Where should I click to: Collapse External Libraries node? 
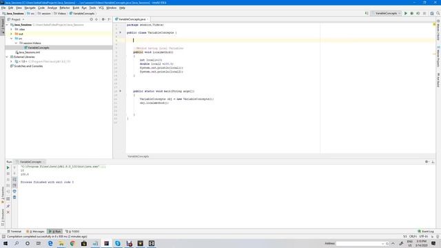click(x=8, y=56)
